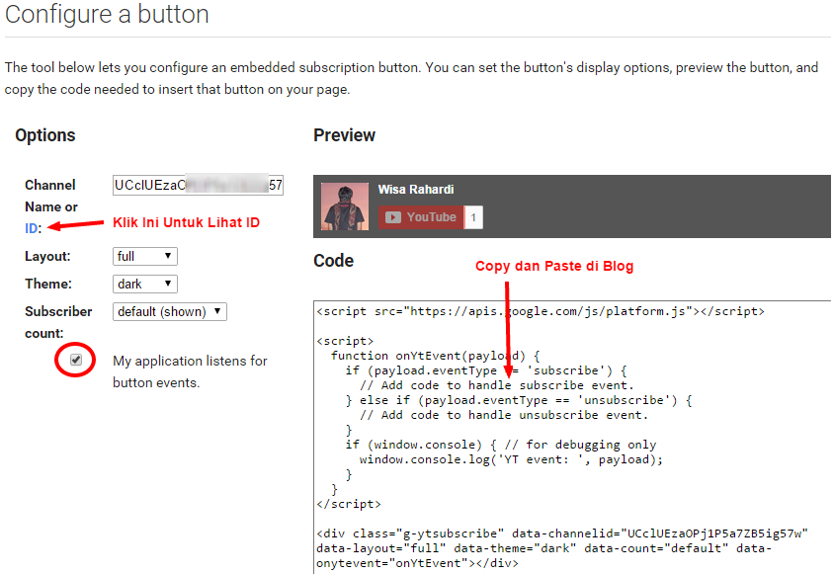Click the 'window.console.log' code line
This screenshot has height=574, width=834.
(511, 459)
